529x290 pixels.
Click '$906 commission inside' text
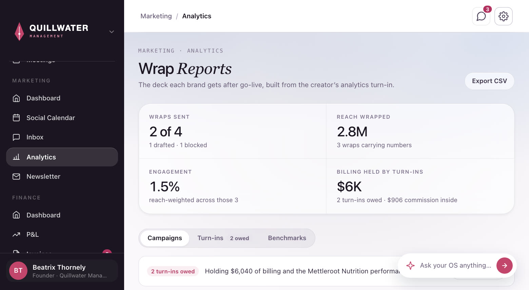(x=422, y=200)
